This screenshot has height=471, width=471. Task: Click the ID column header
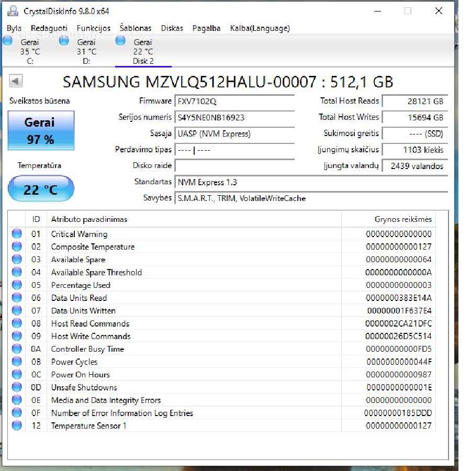36,219
